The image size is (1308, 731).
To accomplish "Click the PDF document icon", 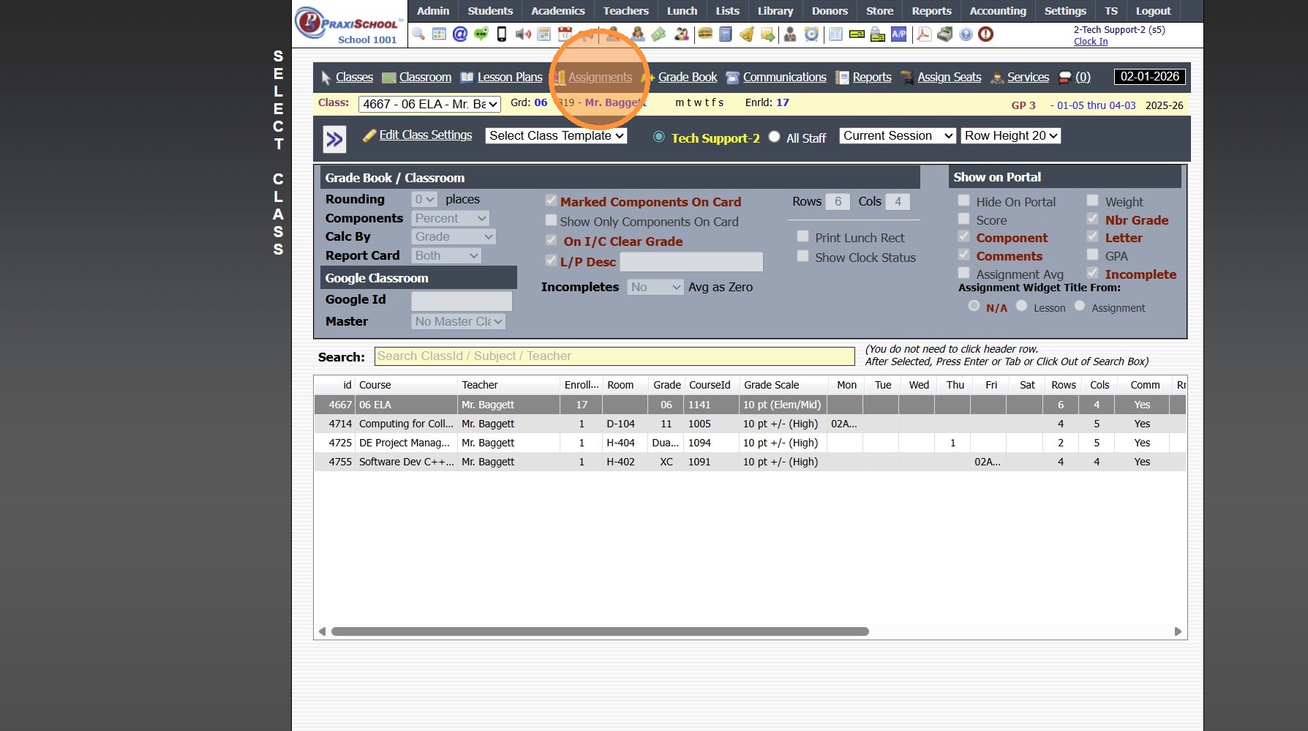I will pos(924,34).
